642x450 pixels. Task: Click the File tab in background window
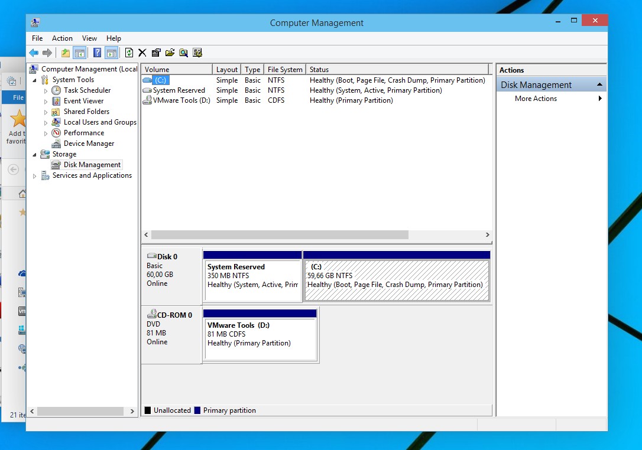point(14,97)
